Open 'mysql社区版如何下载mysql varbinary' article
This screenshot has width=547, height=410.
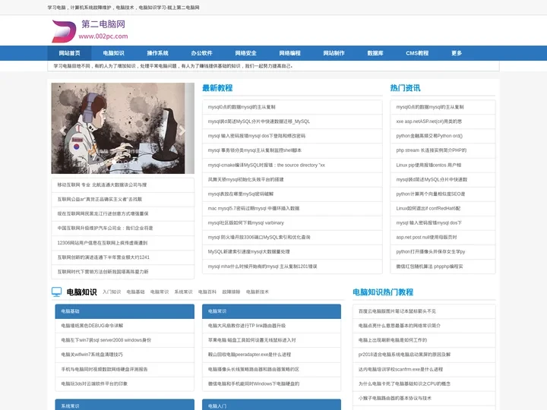(292, 222)
